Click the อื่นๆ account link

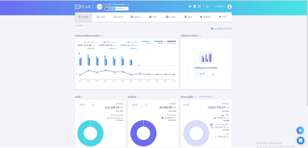(x=227, y=134)
